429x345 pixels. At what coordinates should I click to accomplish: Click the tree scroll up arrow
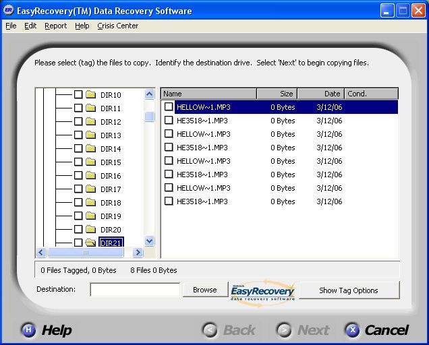pyautogui.click(x=149, y=94)
